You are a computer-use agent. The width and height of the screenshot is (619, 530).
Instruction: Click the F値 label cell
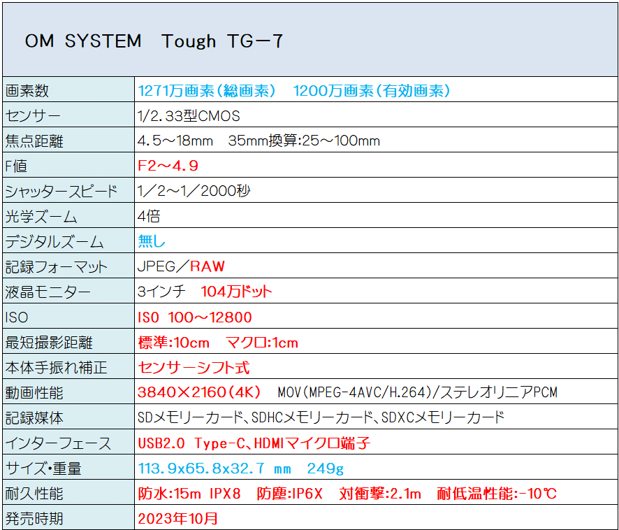[x=68, y=165]
